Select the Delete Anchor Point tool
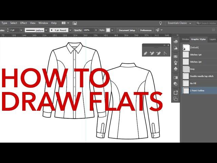The image size is (217, 163). 159,53
